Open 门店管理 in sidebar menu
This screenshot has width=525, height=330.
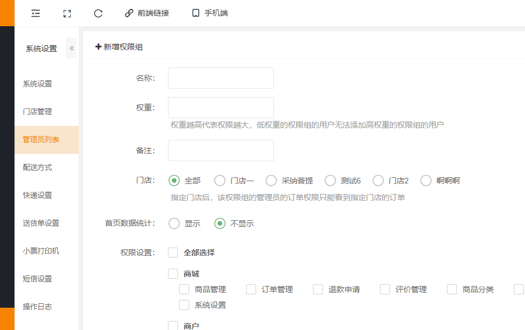click(37, 111)
